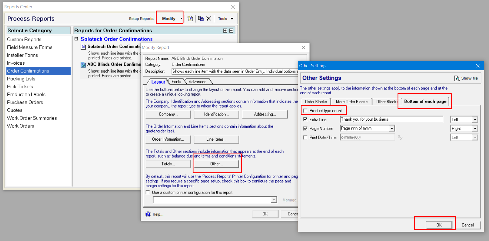489x241 pixels.
Task: Click the Order Information... button
Action: coord(168,139)
